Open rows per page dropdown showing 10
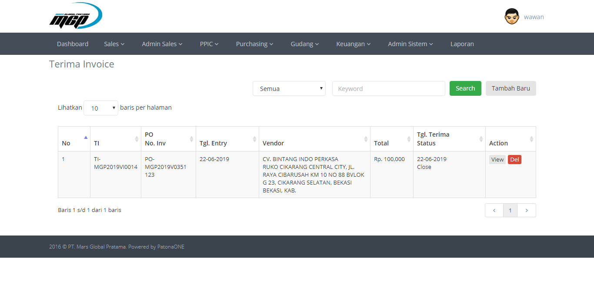 pos(101,108)
